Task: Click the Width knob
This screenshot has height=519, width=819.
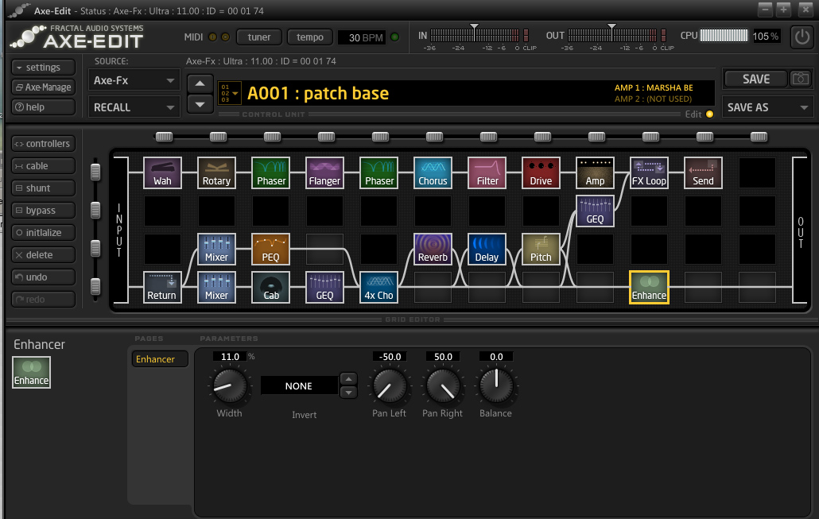Action: (229, 388)
